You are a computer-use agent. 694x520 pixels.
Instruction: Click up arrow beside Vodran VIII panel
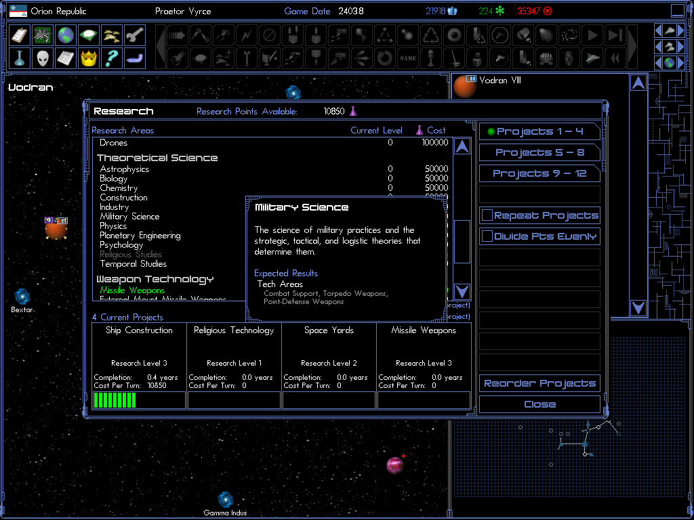[x=638, y=83]
